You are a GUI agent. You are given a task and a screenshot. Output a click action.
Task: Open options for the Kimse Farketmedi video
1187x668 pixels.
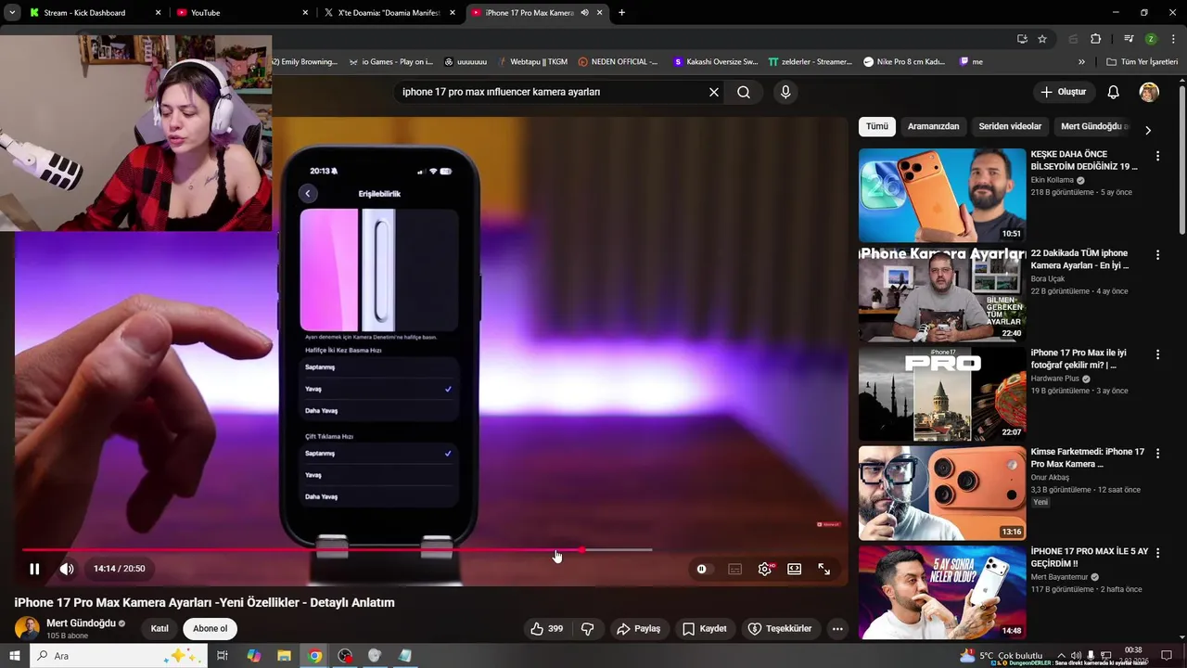point(1157,454)
